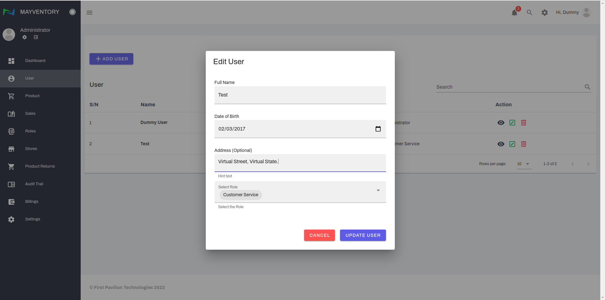Go to Product Returns in sidebar
This screenshot has height=300, width=605.
pos(40,166)
